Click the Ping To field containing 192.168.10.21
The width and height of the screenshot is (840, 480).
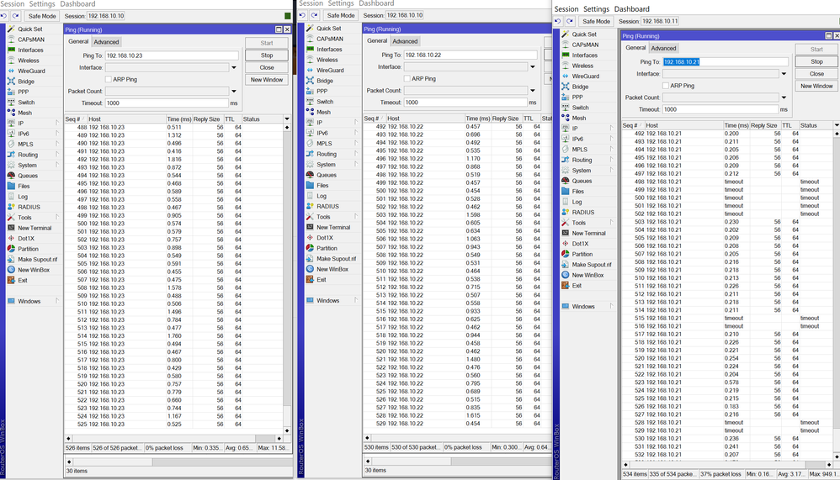coord(724,61)
